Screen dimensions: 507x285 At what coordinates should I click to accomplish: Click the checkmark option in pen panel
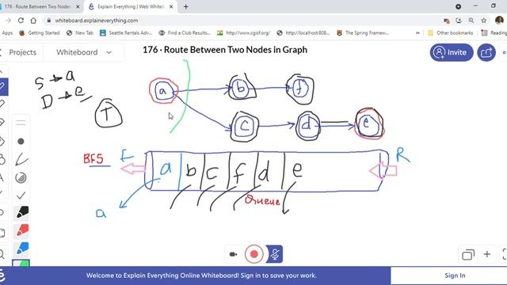coord(21,196)
